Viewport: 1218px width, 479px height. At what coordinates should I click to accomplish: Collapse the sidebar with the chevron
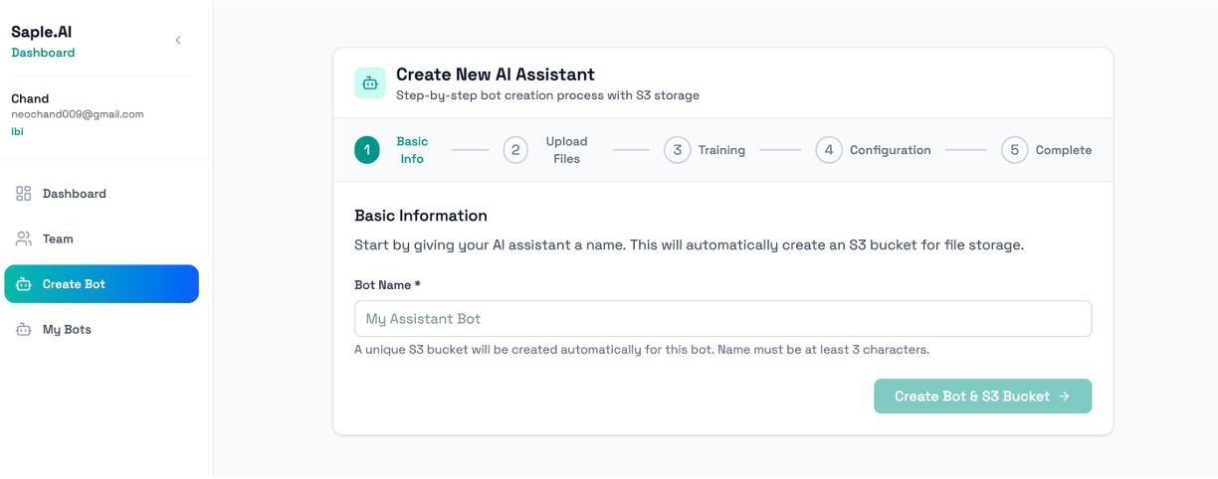[x=178, y=41]
